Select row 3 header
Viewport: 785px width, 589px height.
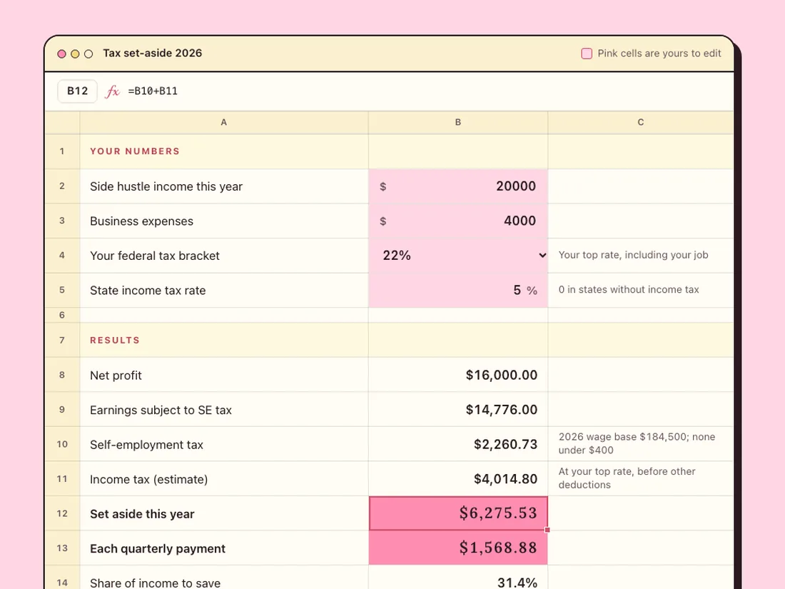tap(62, 221)
